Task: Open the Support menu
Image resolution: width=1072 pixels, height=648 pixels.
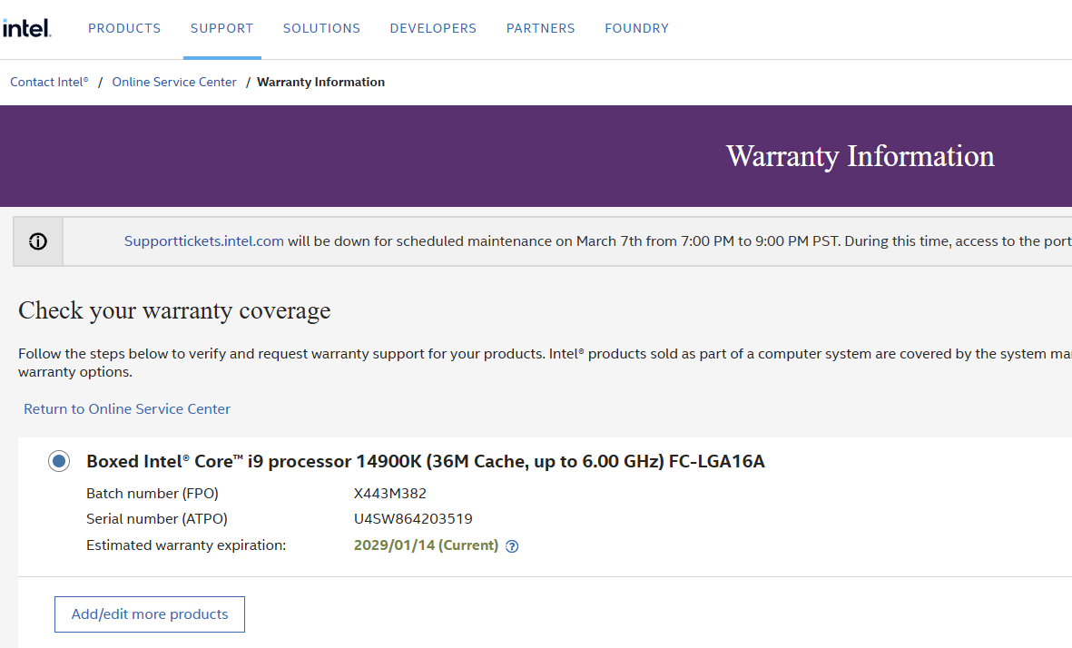Action: point(221,28)
